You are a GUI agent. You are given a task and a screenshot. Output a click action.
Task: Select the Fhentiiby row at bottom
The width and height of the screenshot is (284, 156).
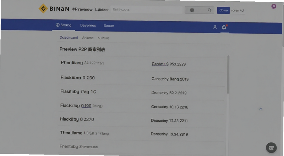[x=142, y=147]
